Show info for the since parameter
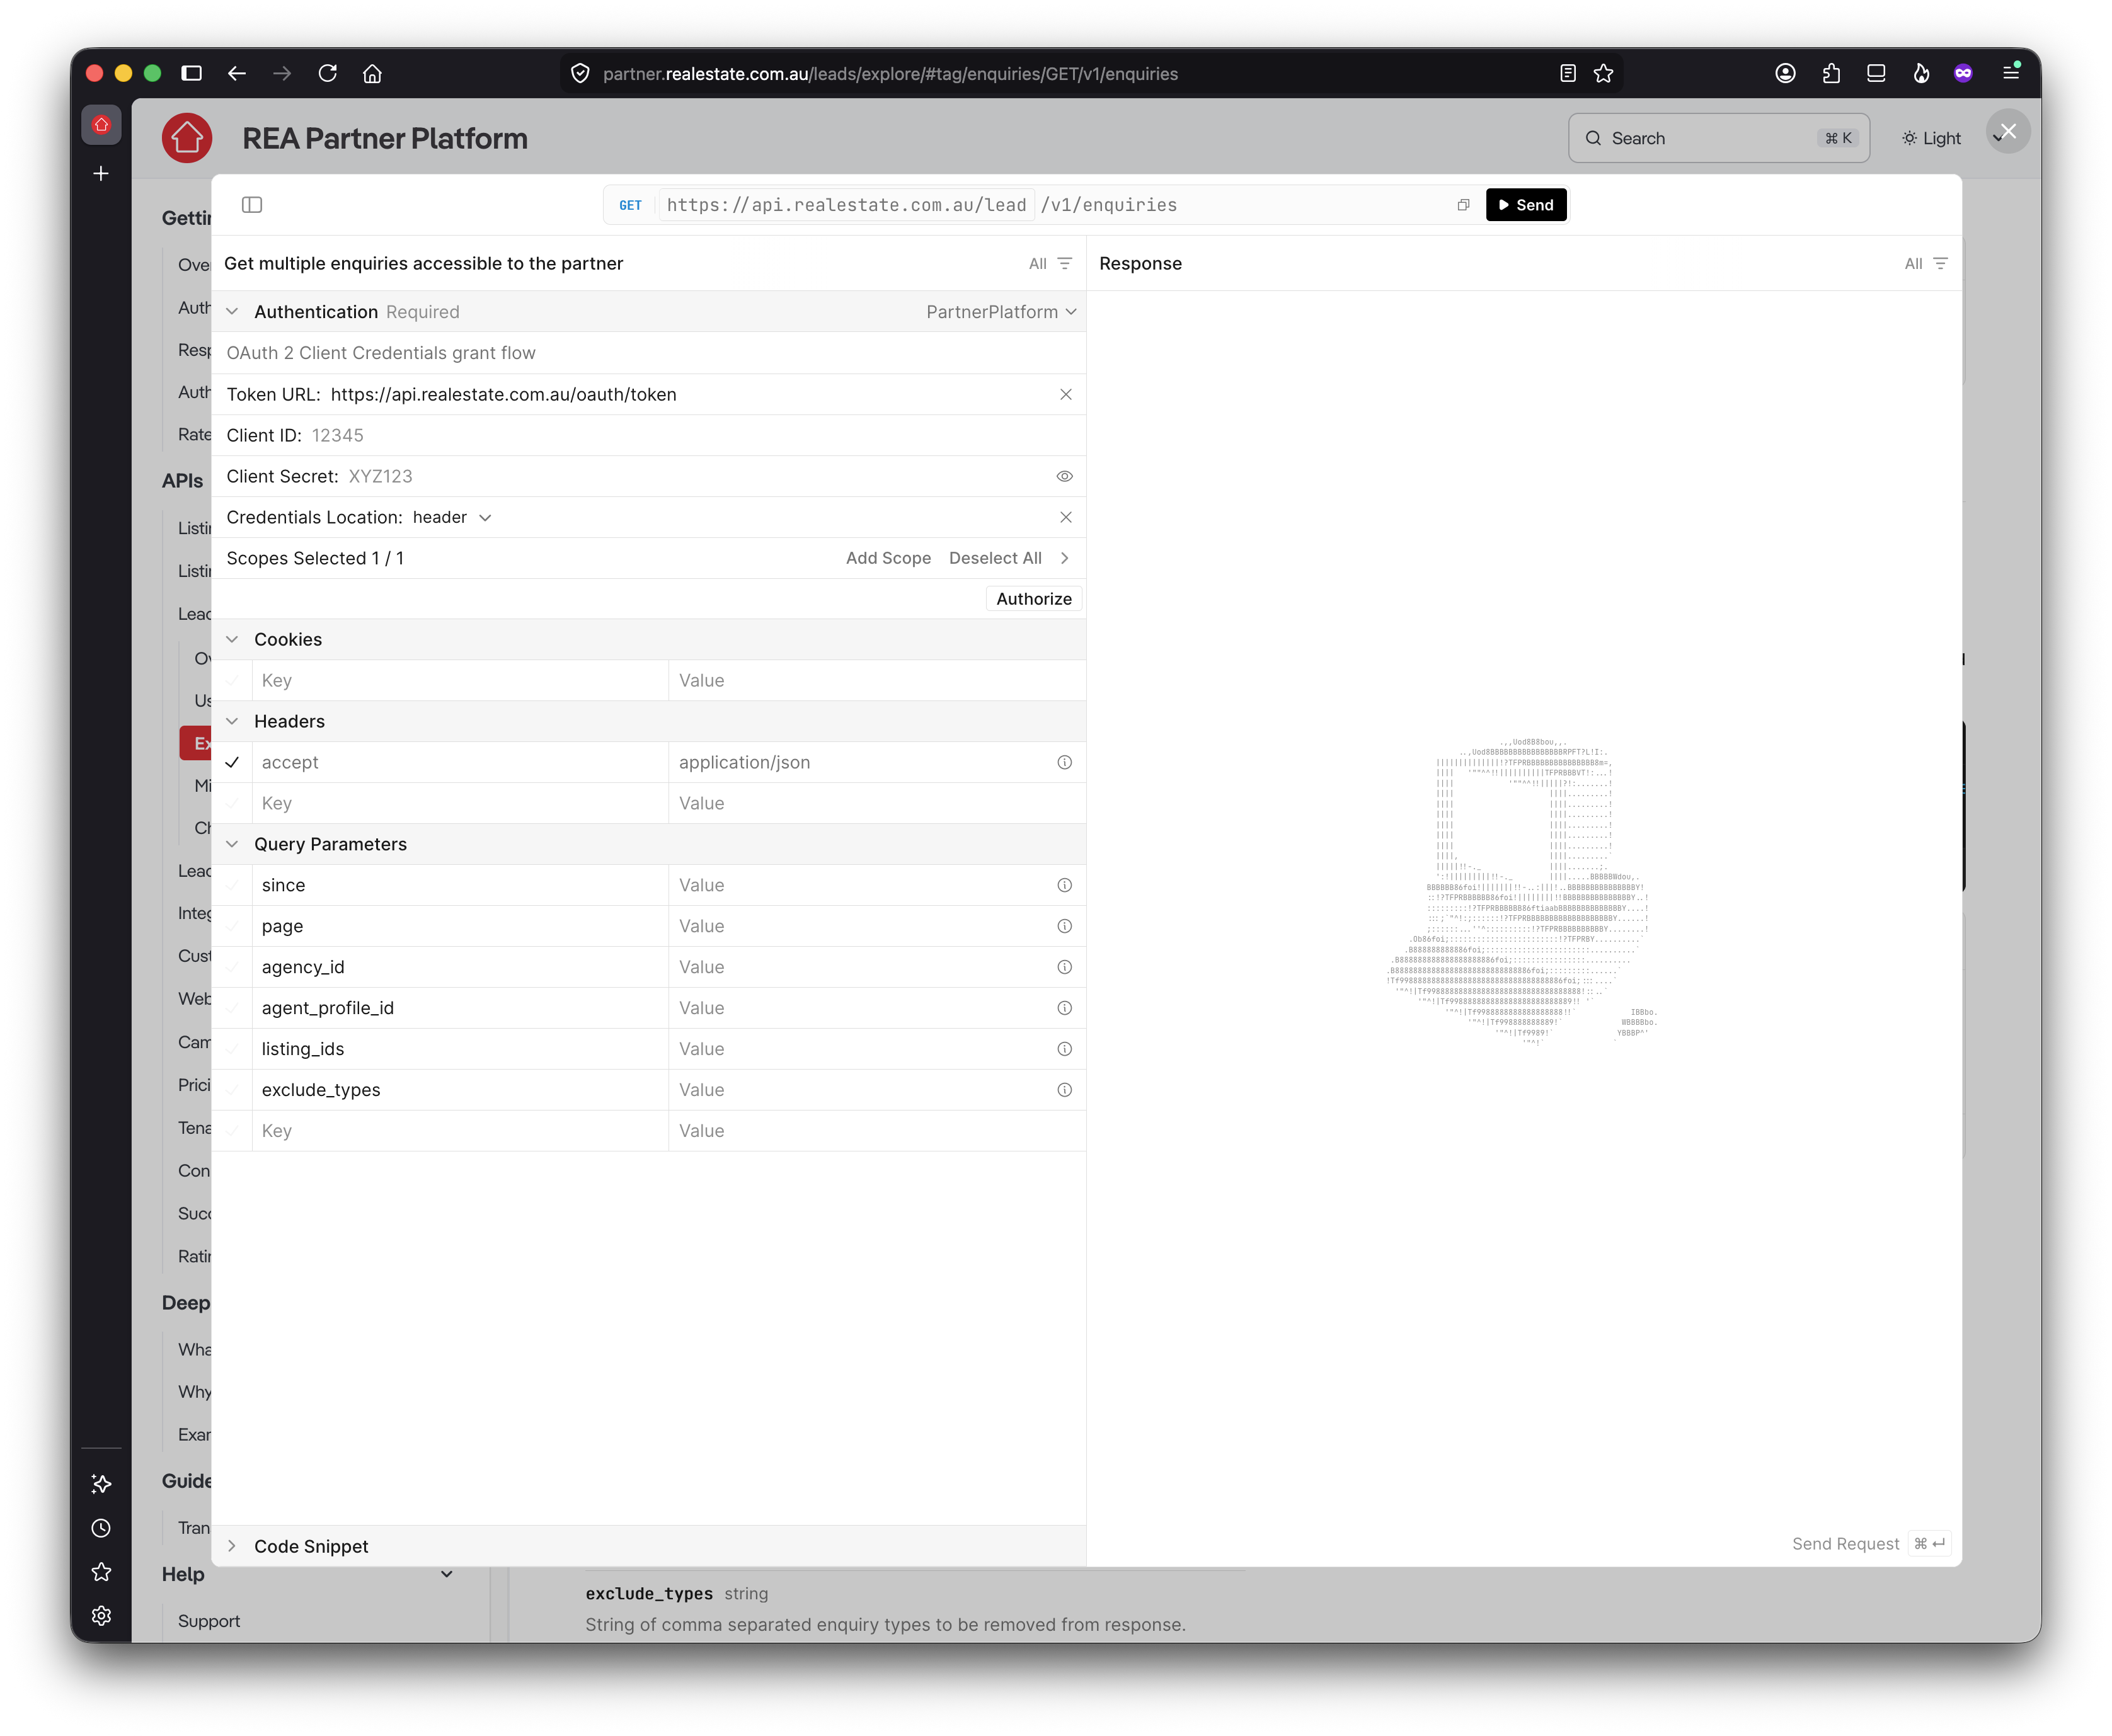Screen dimensions: 2112x1736 [x=1065, y=886]
